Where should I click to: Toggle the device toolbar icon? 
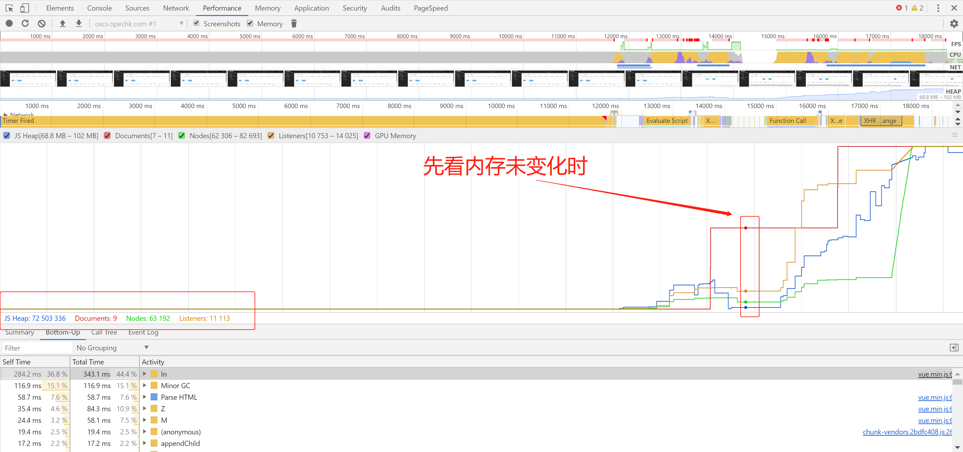(x=24, y=8)
